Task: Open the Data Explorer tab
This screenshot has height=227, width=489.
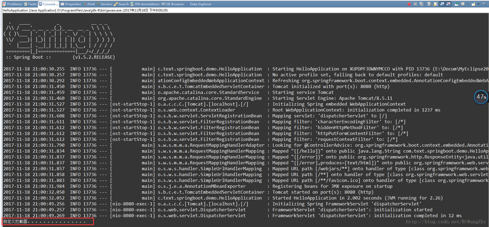Action: coord(199,4)
